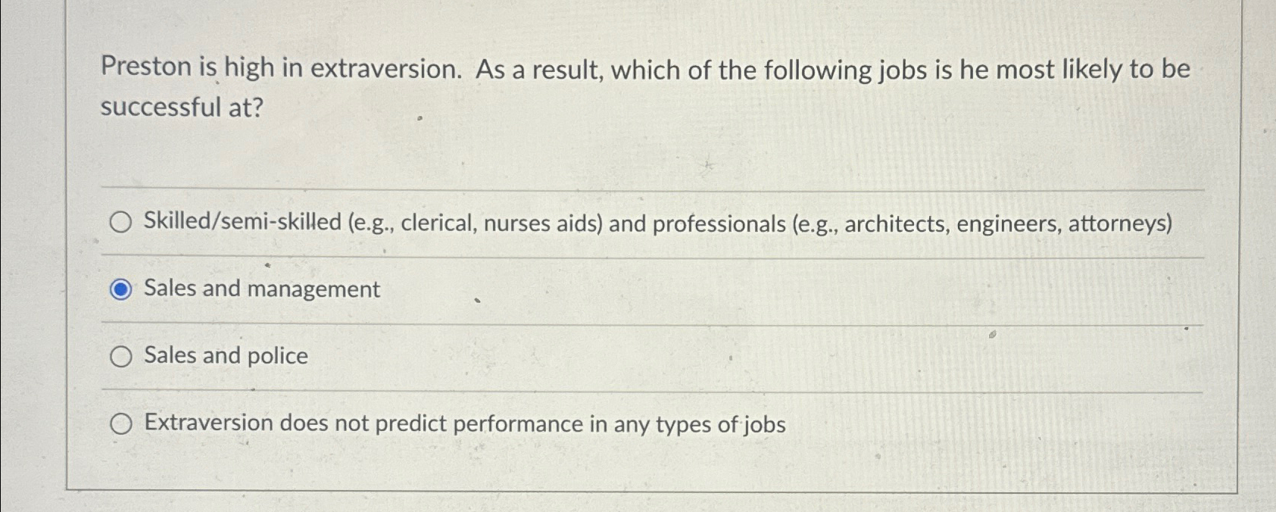Click the architects mention in first answer
The width and height of the screenshot is (1276, 512).
896,224
